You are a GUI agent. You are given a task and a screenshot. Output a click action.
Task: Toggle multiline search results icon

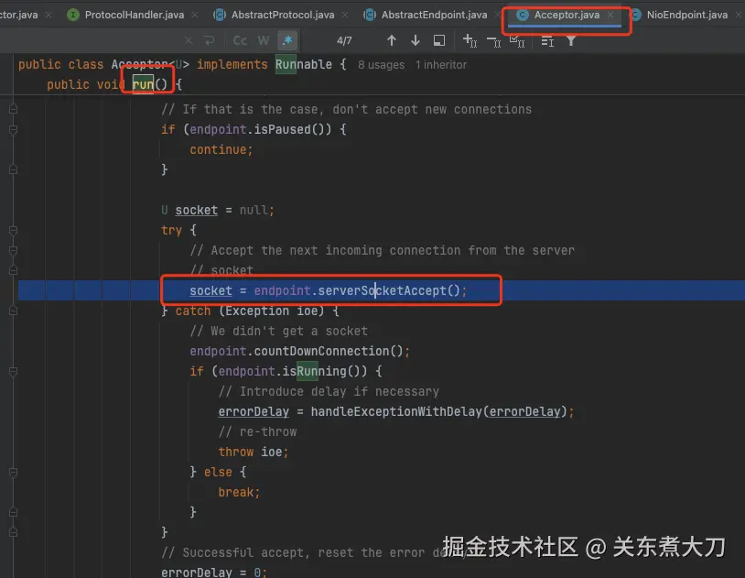(x=547, y=42)
